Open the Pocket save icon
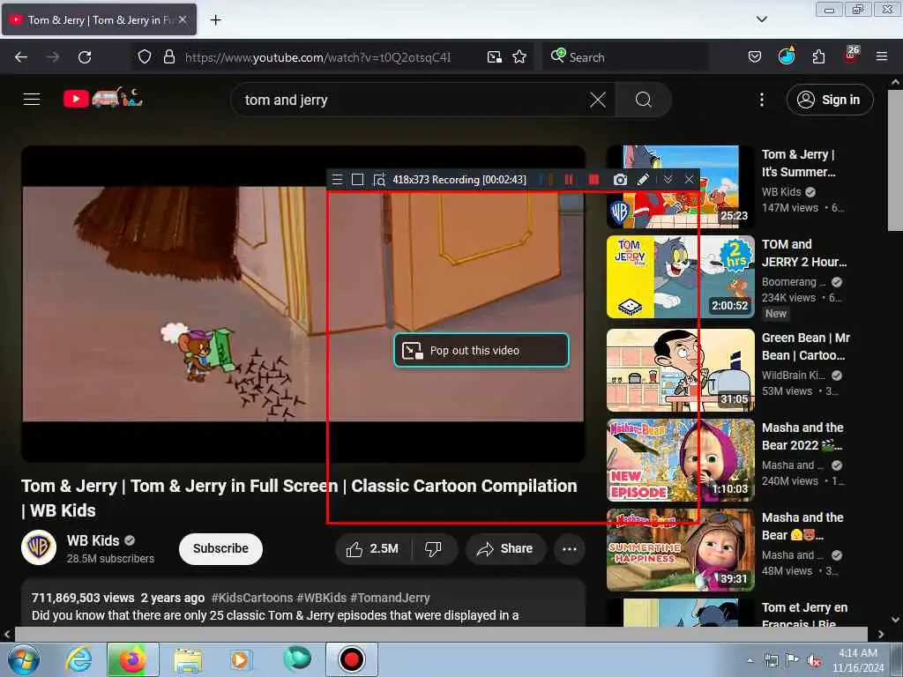 [x=755, y=57]
